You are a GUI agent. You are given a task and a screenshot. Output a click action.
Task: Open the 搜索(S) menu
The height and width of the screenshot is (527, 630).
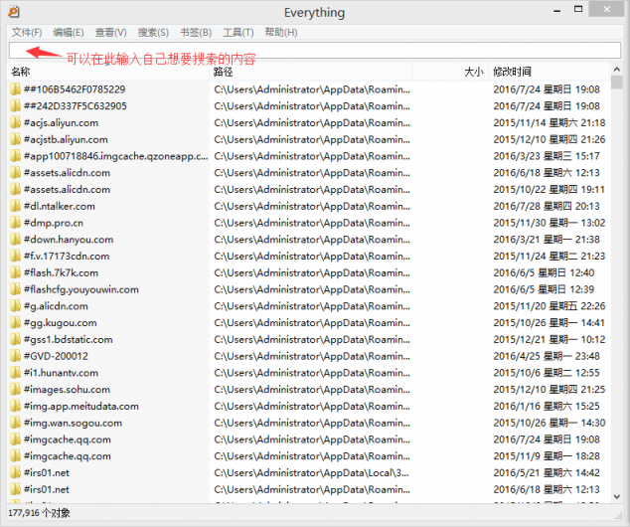(153, 33)
